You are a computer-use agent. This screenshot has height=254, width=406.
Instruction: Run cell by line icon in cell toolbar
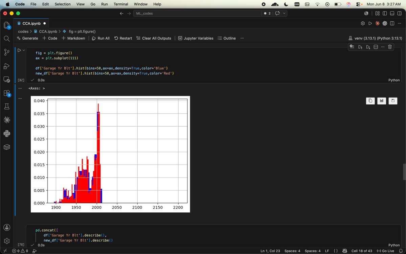coord(352,47)
